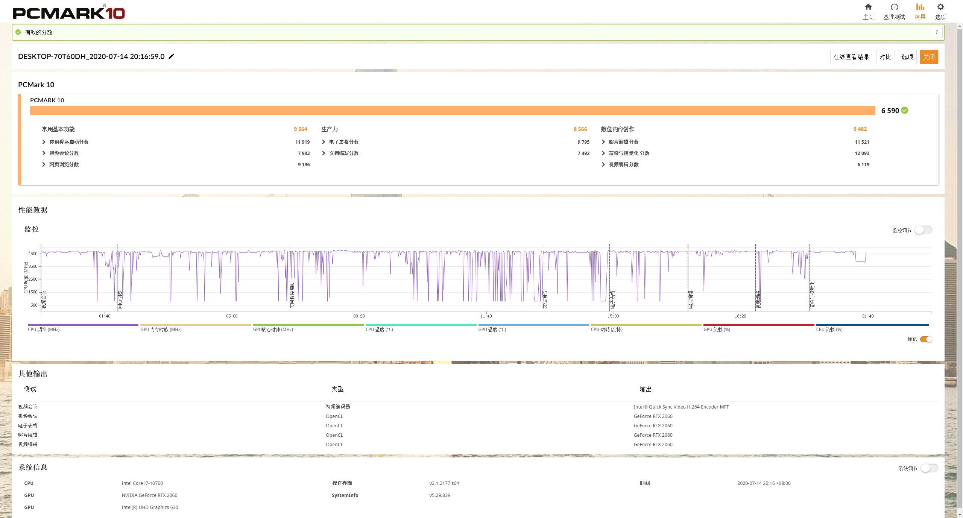Enable the 监控细节 monitoring details toggle
Viewport: 963px width, 518px height.
923,230
